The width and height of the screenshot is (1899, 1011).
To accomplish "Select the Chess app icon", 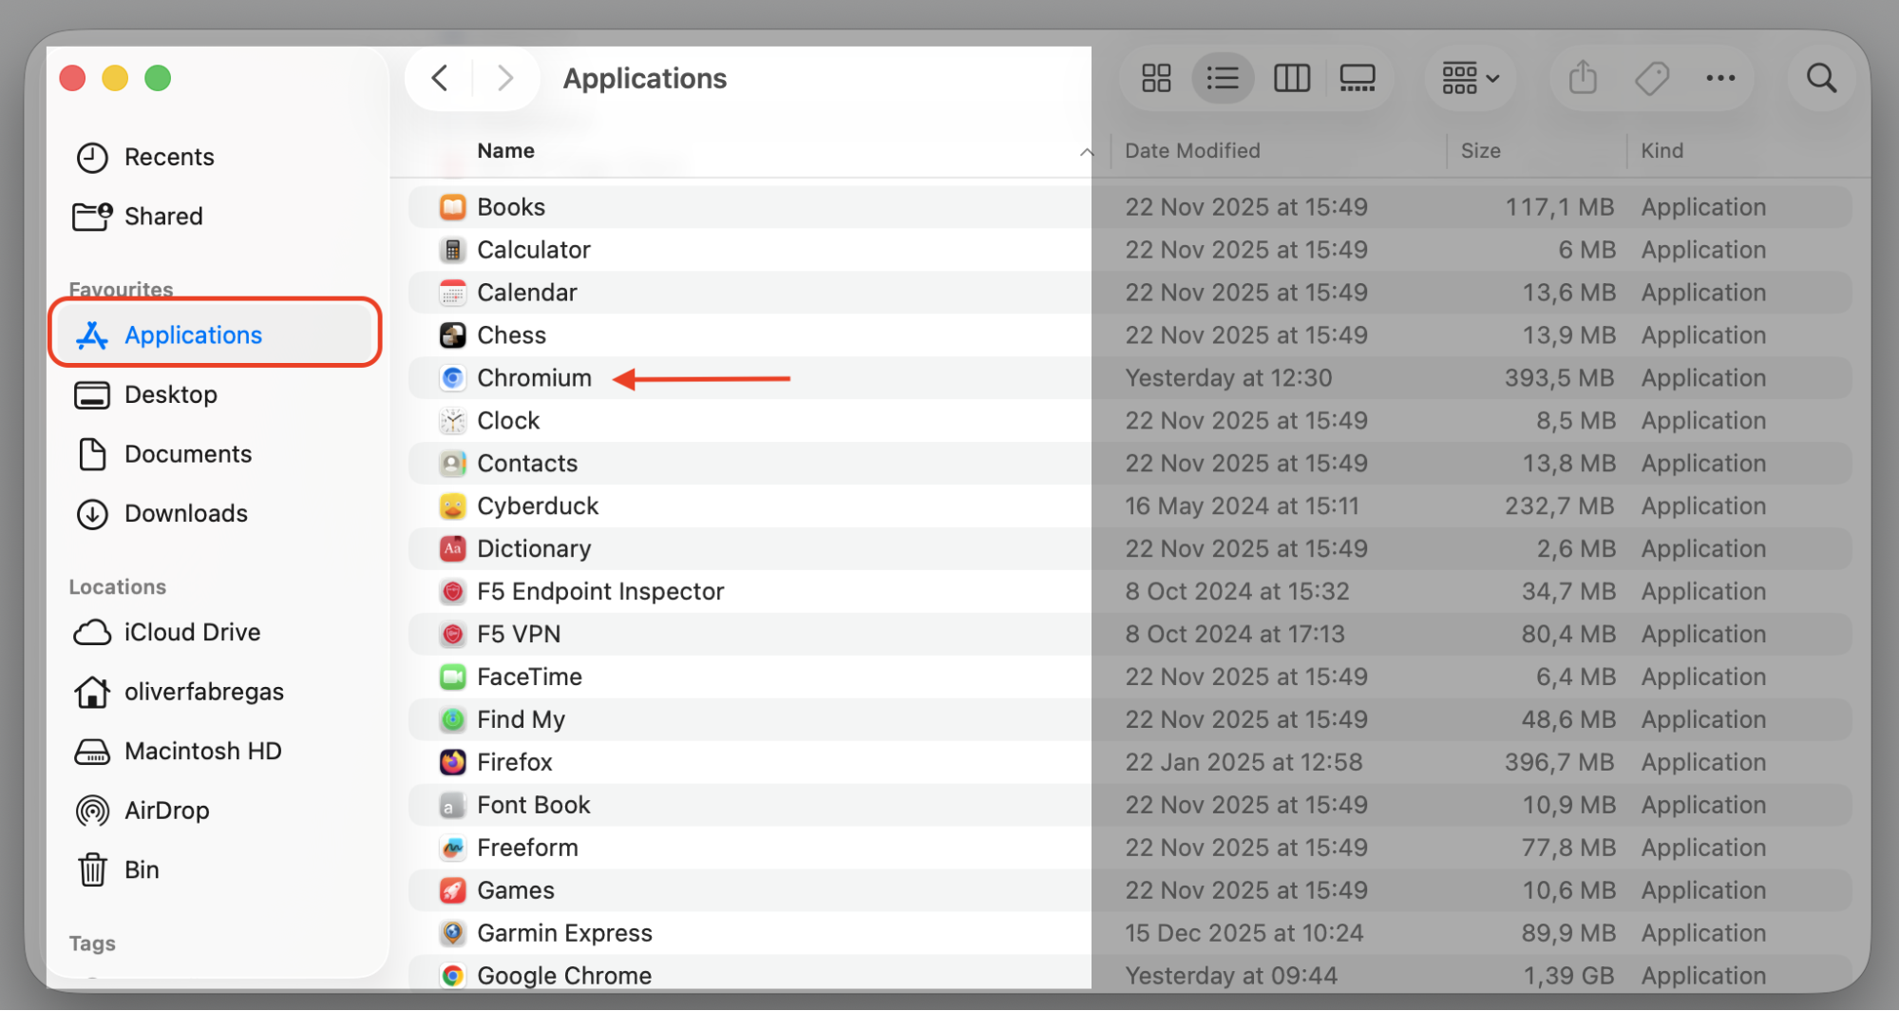I will tap(453, 335).
